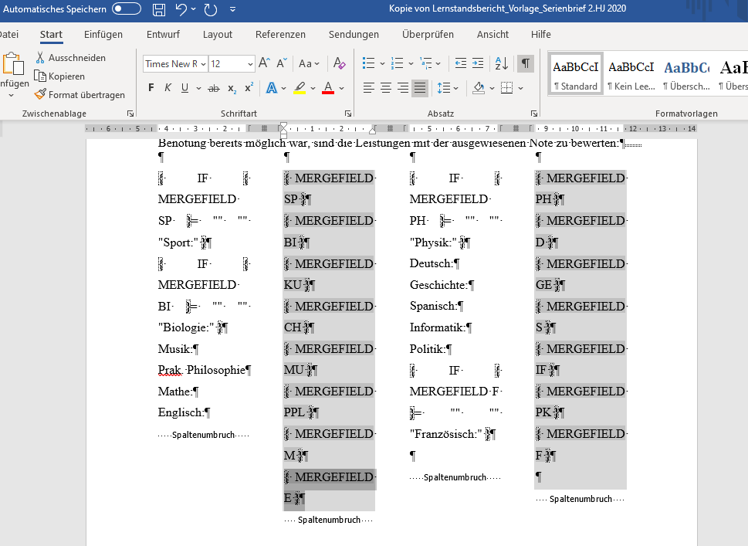Click the Sort A-Z icon
The width and height of the screenshot is (748, 546).
click(x=502, y=63)
